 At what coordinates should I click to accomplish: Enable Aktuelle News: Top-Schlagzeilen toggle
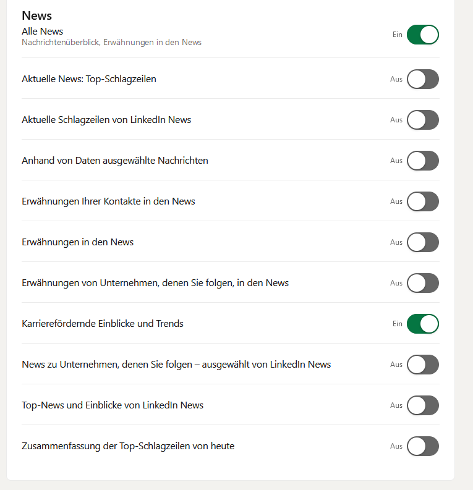pos(423,79)
